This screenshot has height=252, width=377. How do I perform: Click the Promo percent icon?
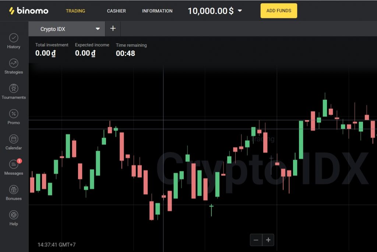(14, 114)
